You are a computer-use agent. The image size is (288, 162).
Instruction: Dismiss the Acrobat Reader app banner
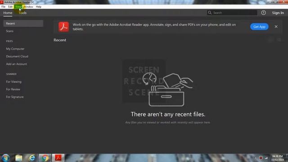click(276, 27)
